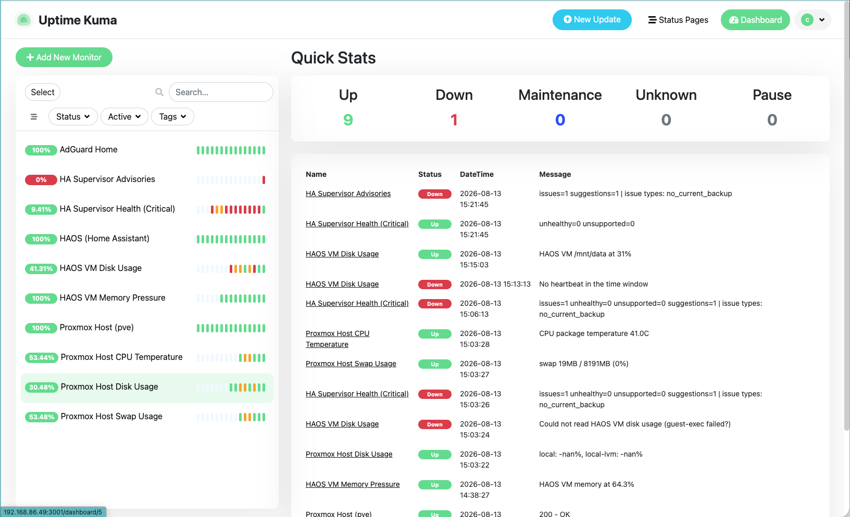Click Proxmox Host CPU Temperature table link
This screenshot has height=517, width=850.
pos(337,339)
